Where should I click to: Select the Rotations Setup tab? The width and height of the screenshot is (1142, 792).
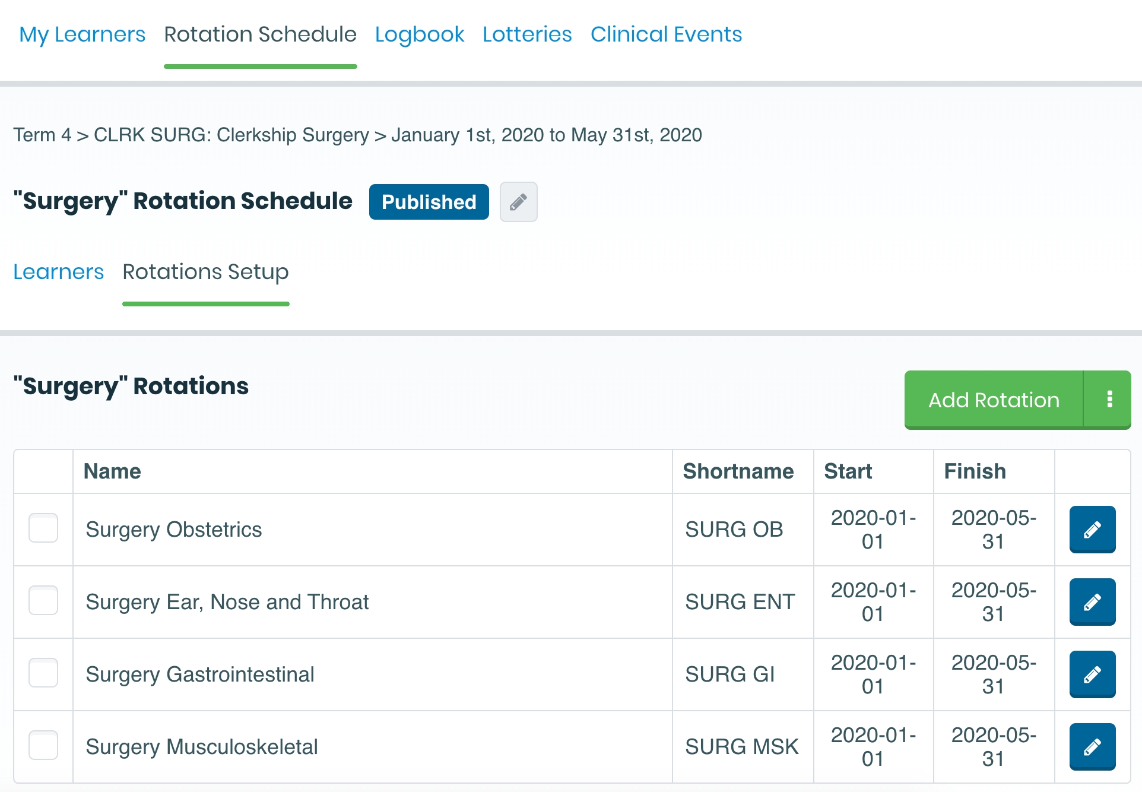point(205,272)
